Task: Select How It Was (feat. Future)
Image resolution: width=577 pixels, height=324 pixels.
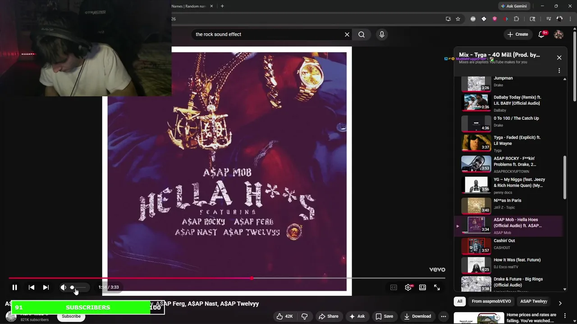Action: pyautogui.click(x=508, y=265)
